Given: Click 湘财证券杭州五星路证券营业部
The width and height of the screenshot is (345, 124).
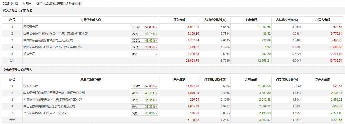Looking at the screenshot, I should 52,47.
